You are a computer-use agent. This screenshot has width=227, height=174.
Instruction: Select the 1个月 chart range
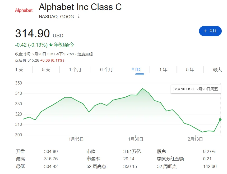[75, 69]
